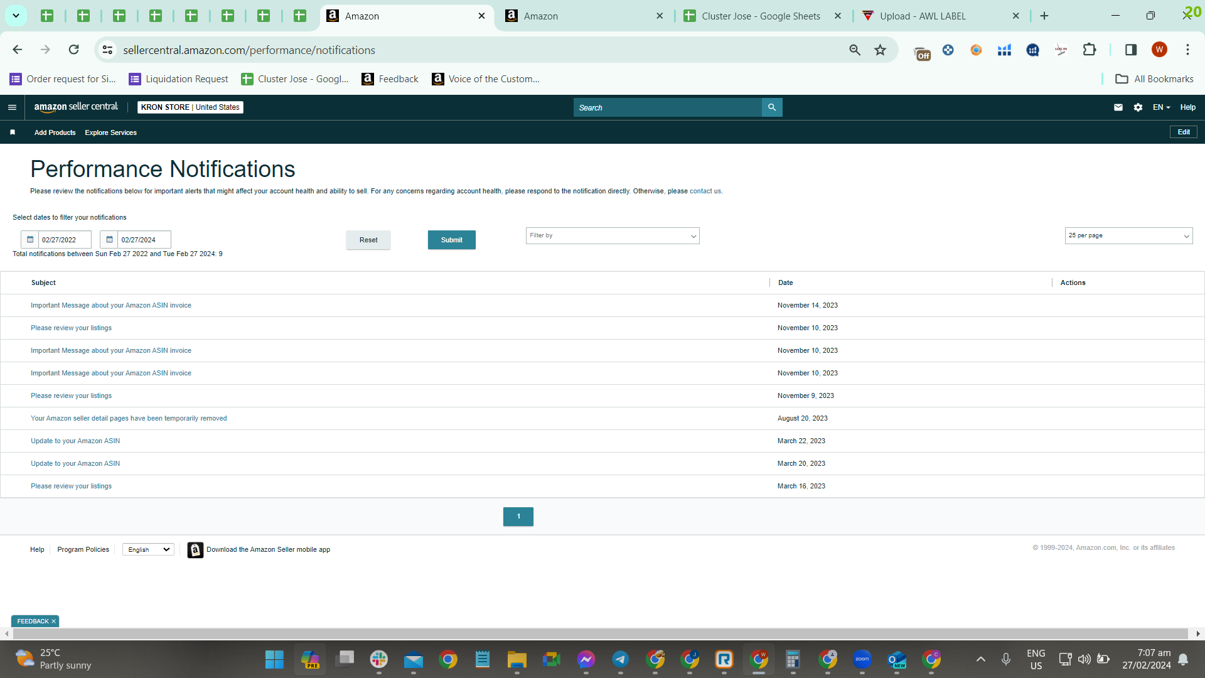Open Telegram from the taskbar
1205x678 pixels.
pyautogui.click(x=621, y=659)
